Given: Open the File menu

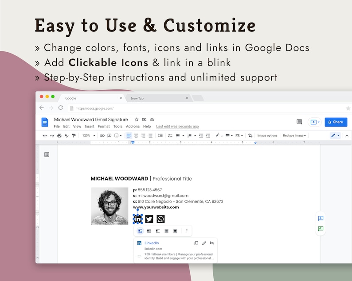Looking at the screenshot, I should click(57, 127).
